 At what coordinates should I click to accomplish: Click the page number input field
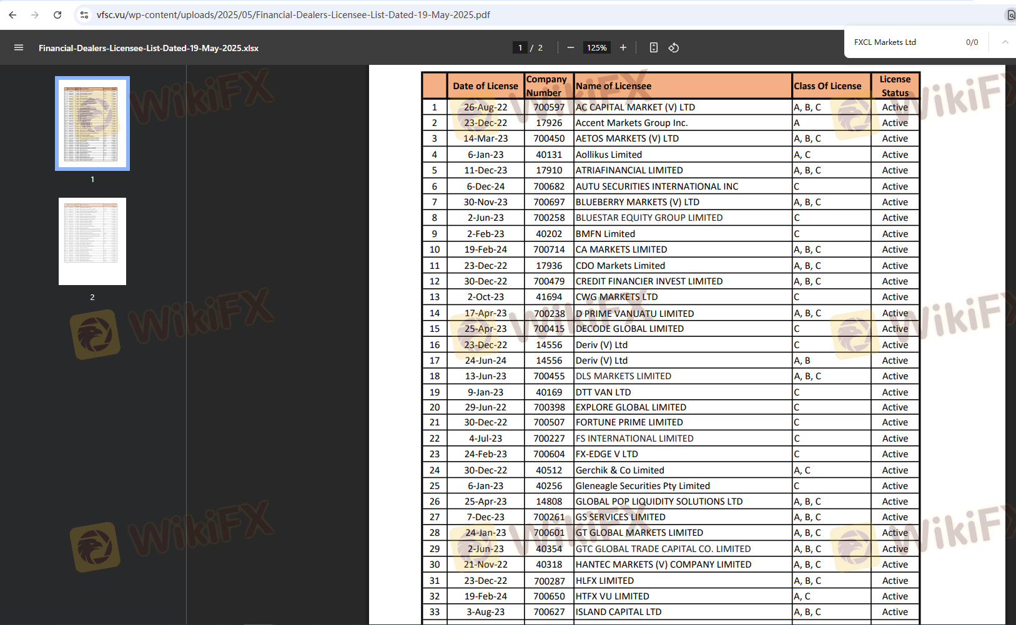(520, 47)
